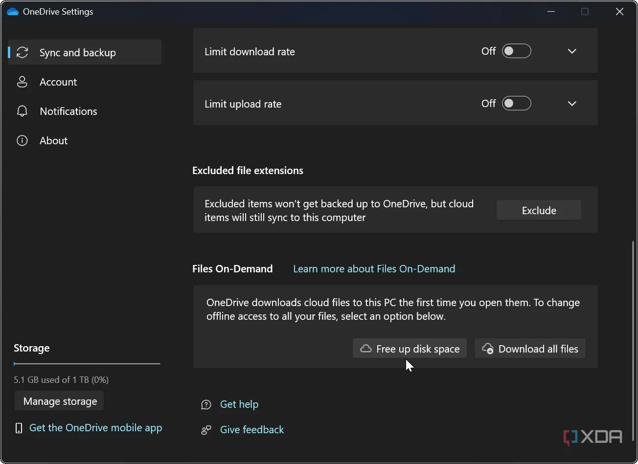Click the Give feedback people icon

click(x=206, y=430)
